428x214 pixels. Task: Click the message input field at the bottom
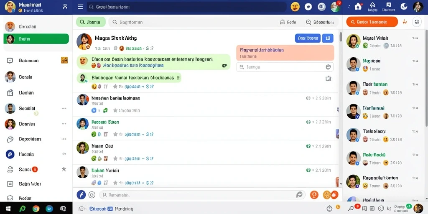pyautogui.click(x=202, y=195)
